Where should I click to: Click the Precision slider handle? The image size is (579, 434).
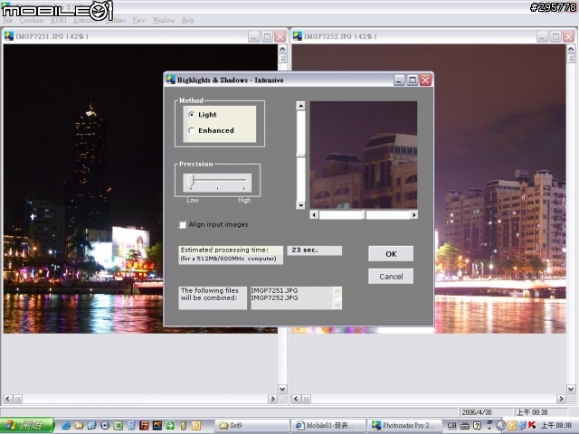pos(191,181)
